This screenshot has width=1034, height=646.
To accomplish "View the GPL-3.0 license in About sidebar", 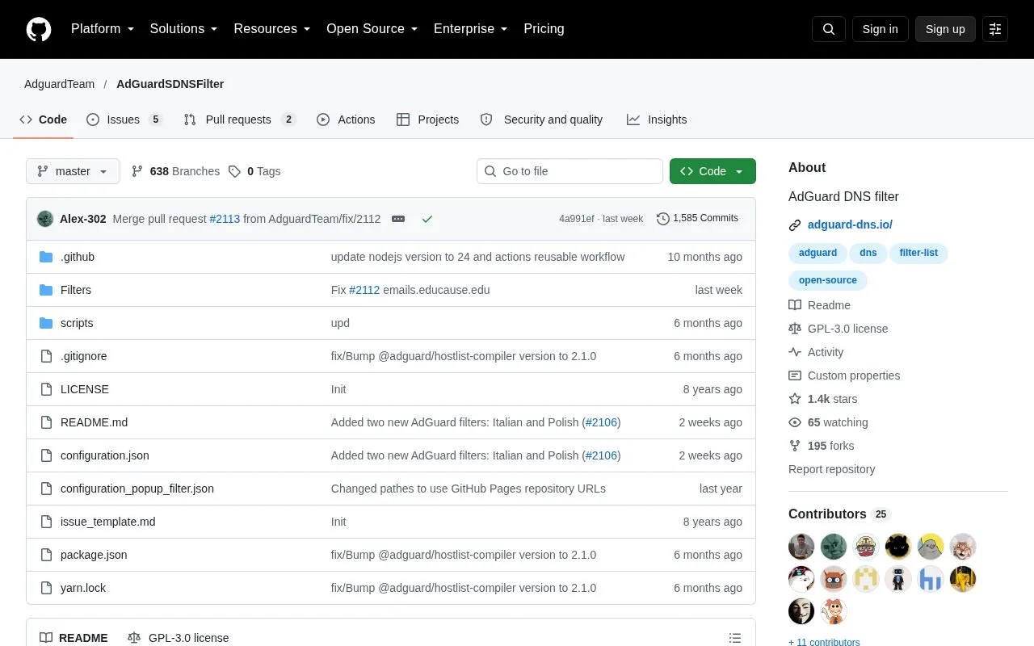I will (x=839, y=329).
